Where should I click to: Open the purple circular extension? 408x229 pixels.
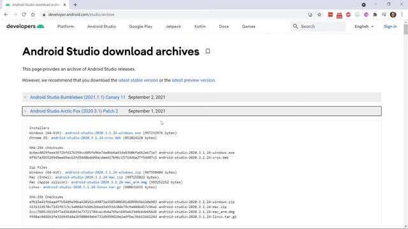pyautogui.click(x=366, y=15)
